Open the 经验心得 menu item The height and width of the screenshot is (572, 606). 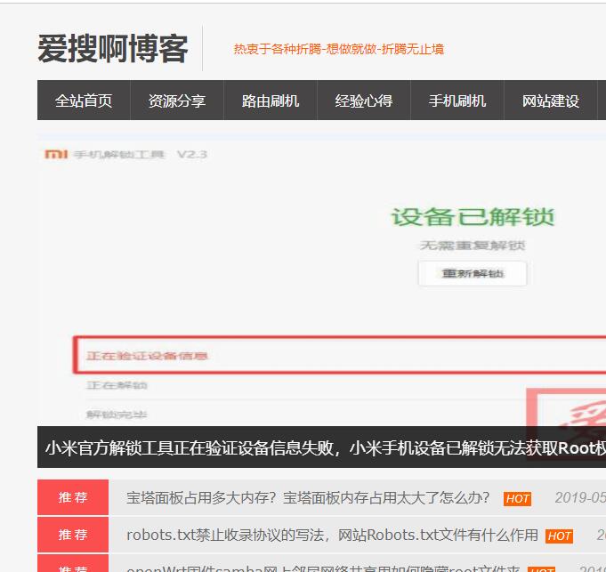pyautogui.click(x=364, y=101)
